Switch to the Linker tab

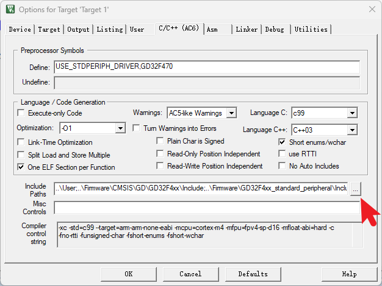[x=247, y=29]
